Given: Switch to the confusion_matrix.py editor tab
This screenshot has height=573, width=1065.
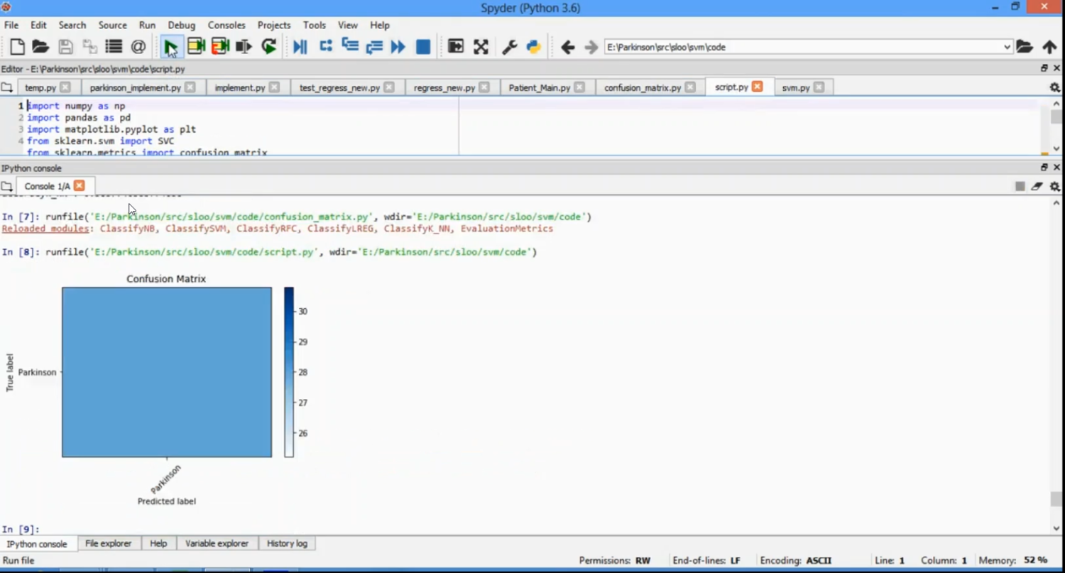Looking at the screenshot, I should point(642,87).
